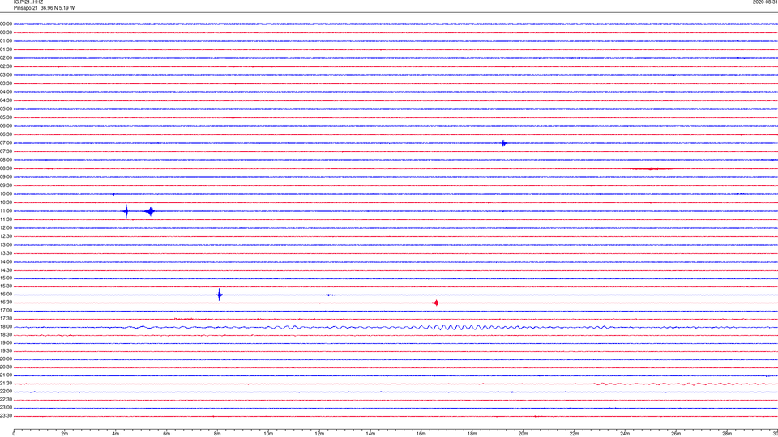778x437 pixels.
Task: Click the 4m tick on the minute axis
Action: coord(116,434)
